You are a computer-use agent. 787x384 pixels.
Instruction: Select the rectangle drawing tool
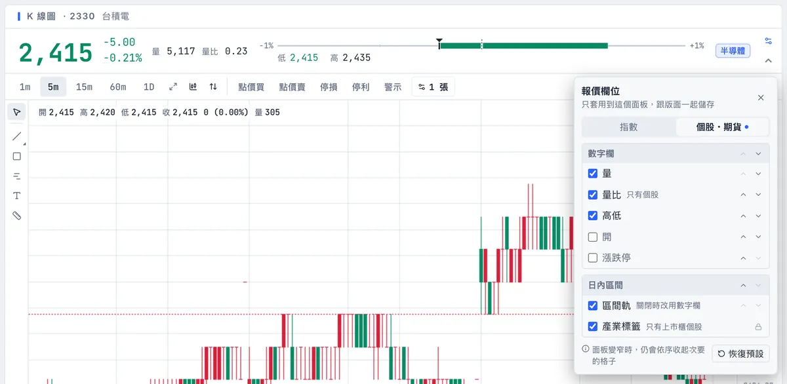[x=17, y=156]
